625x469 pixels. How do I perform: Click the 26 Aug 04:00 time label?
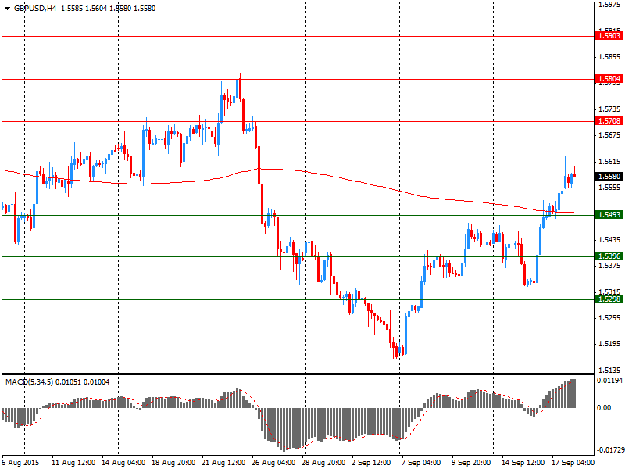(274, 463)
